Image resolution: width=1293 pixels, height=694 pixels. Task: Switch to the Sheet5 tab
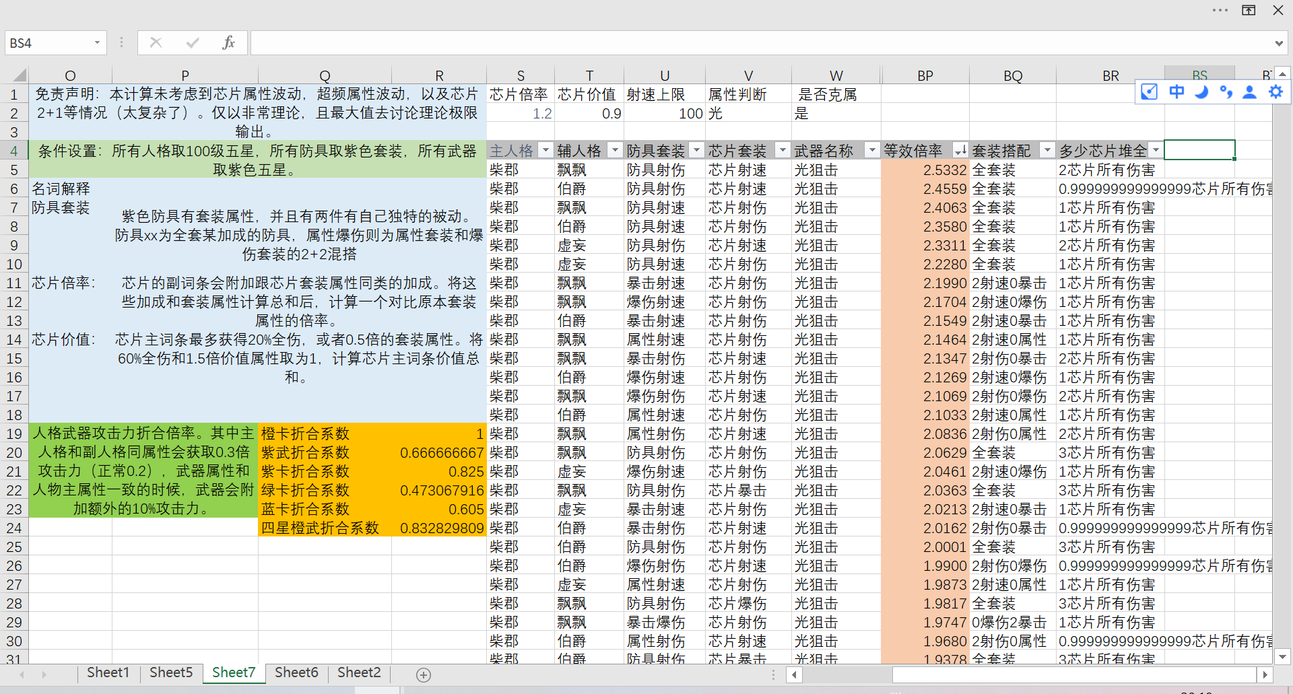click(x=171, y=672)
